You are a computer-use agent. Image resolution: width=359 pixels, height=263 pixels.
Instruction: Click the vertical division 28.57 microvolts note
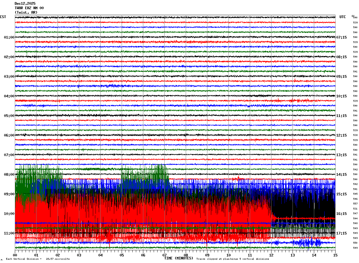(x=38, y=259)
